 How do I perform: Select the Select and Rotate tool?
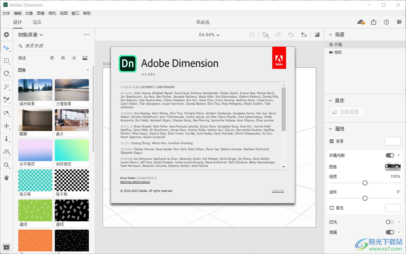pyautogui.click(x=6, y=74)
